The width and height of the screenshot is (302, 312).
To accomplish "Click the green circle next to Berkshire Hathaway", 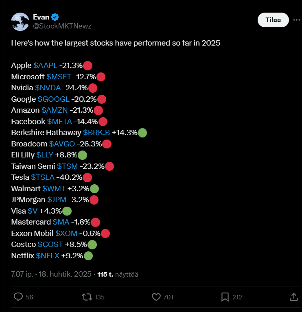I will (142, 133).
